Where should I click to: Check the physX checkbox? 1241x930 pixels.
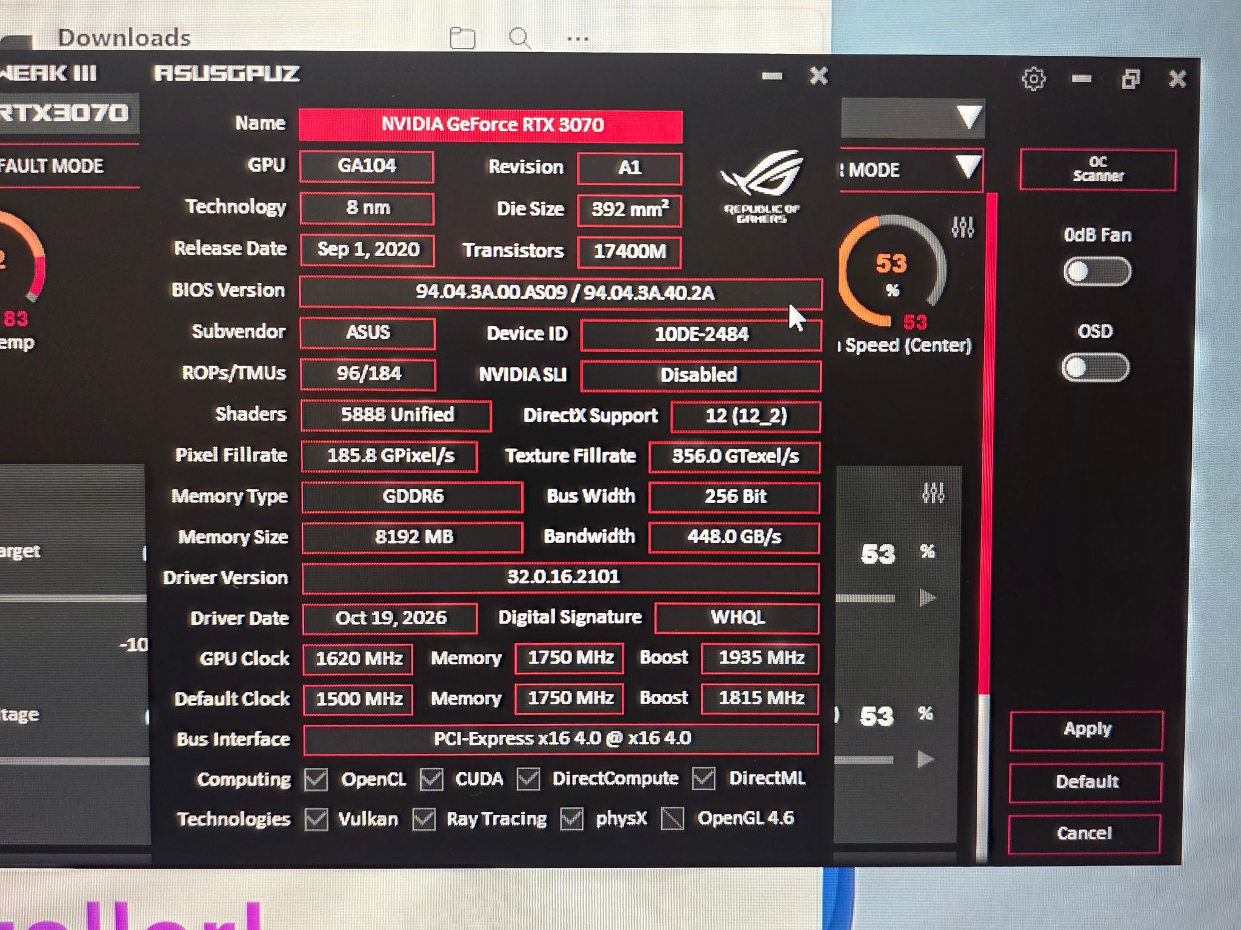point(572,819)
